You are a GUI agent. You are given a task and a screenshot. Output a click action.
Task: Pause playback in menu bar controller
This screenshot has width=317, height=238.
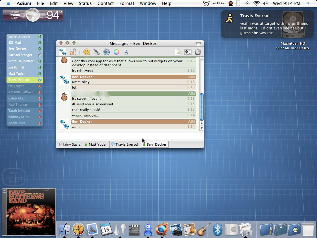[x=218, y=3]
